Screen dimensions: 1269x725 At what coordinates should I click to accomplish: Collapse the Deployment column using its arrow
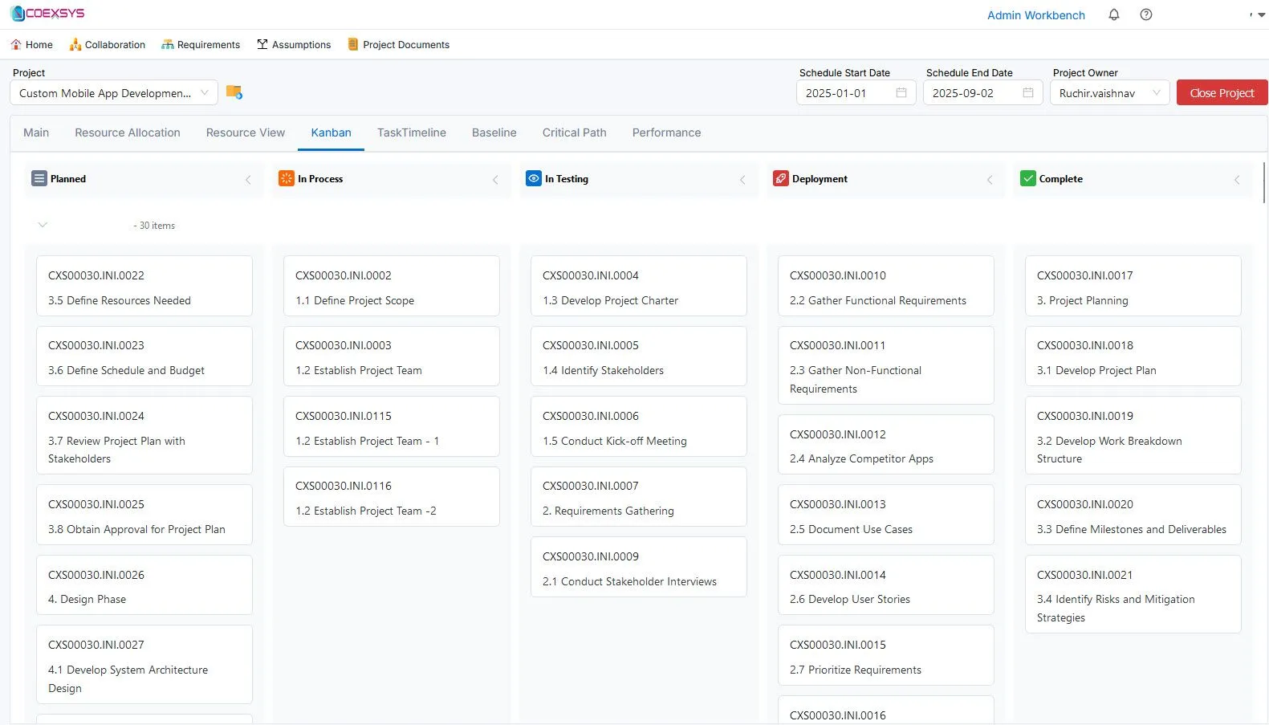tap(990, 180)
